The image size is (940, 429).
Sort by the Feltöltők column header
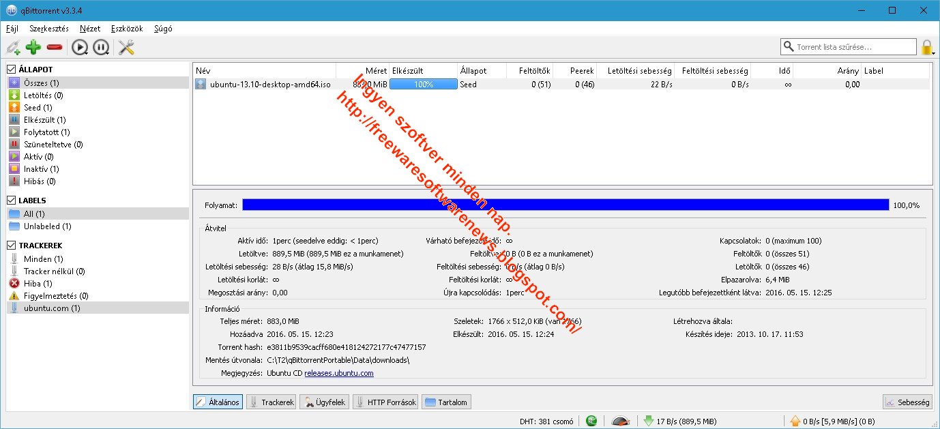pyautogui.click(x=529, y=71)
